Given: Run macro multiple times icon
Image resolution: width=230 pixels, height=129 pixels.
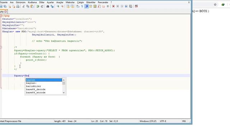Looking at the screenshot, I should click(126, 6).
